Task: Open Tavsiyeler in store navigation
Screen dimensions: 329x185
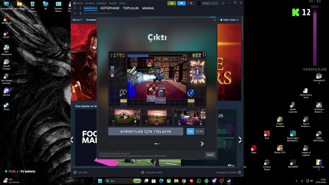Action: 91,20
